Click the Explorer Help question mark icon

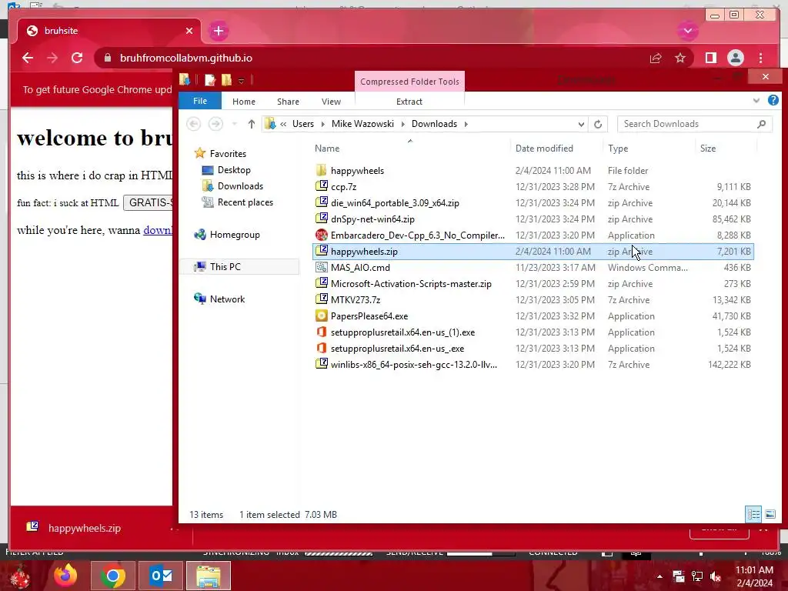click(773, 101)
